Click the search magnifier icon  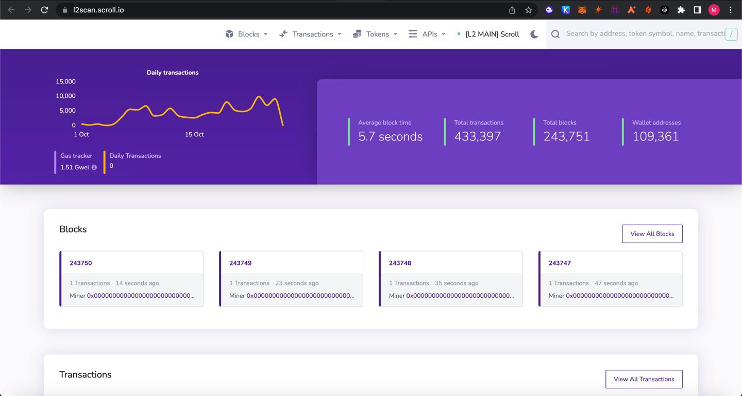click(x=555, y=34)
